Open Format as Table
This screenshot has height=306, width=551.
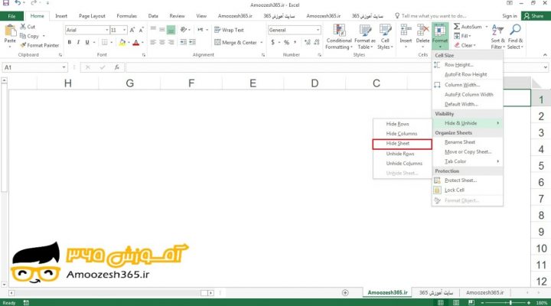point(365,37)
